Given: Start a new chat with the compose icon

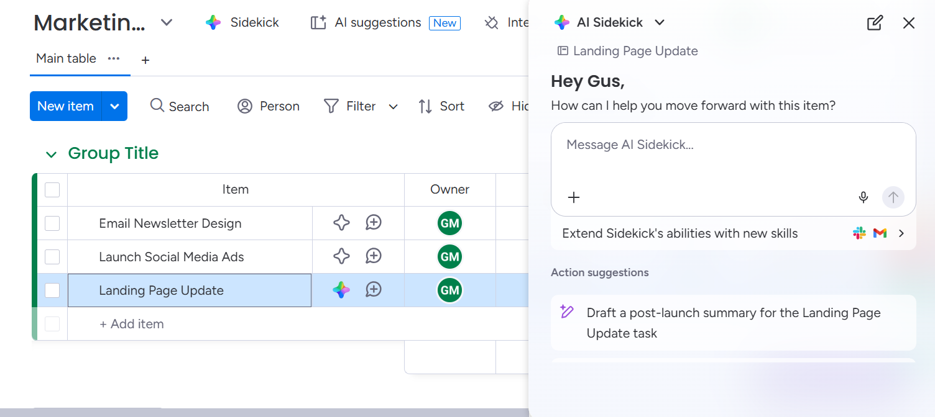Looking at the screenshot, I should [874, 23].
